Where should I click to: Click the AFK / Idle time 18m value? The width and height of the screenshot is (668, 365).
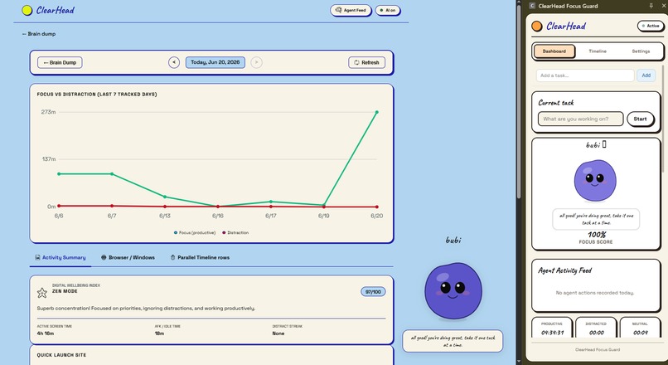[x=159, y=333]
